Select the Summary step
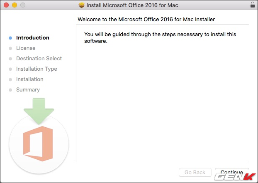The image size is (258, 183). (x=28, y=89)
